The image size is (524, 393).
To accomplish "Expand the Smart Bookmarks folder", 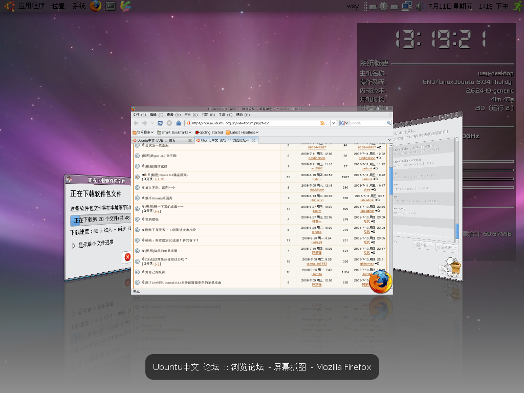I will 174,133.
